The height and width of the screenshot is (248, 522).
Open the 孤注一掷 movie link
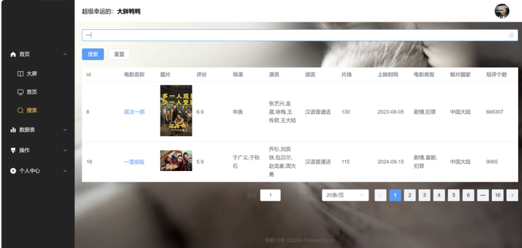pyautogui.click(x=134, y=112)
